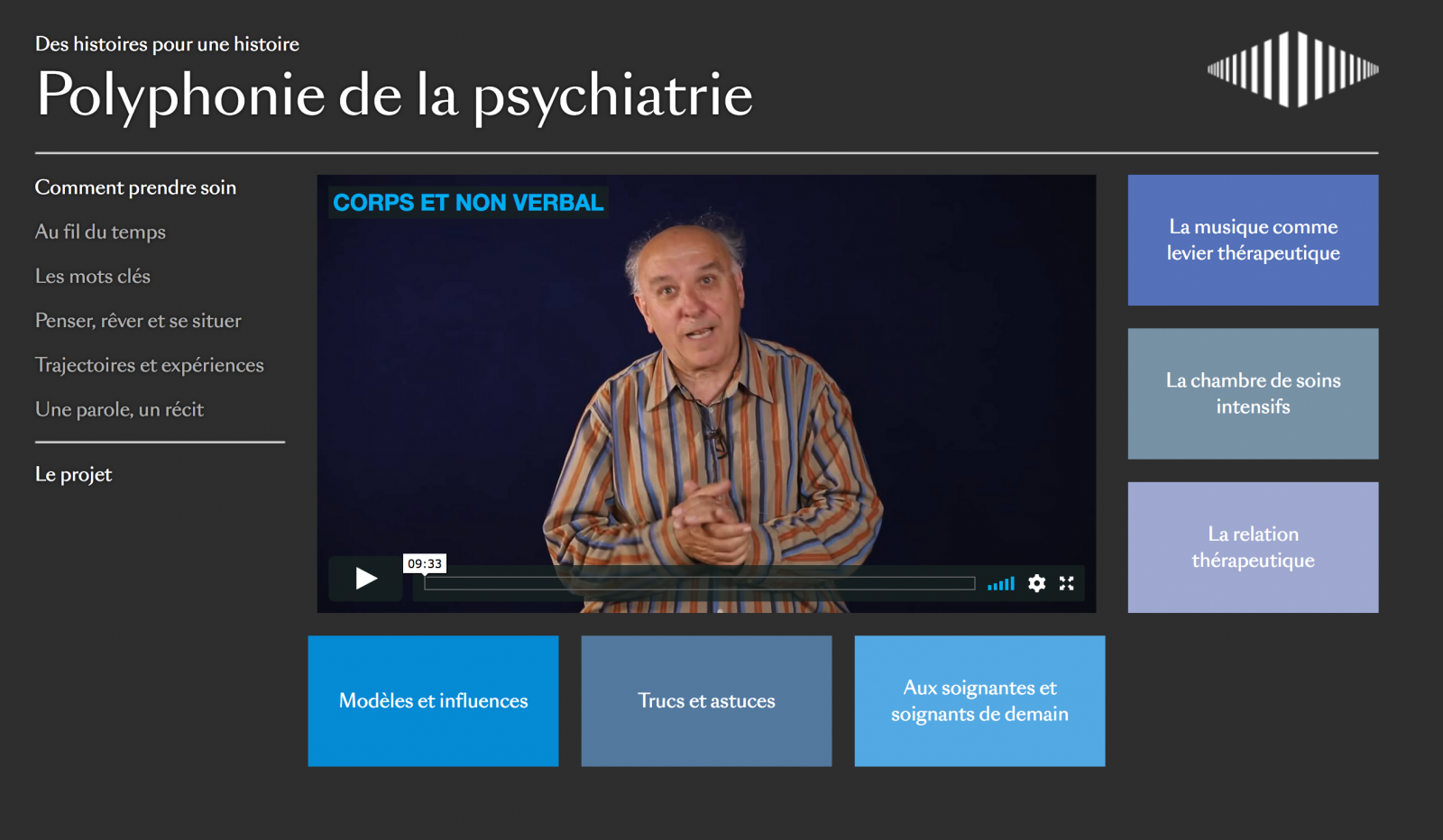
Task: Open La chambre de soins intensifs tile
Action: 1253,394
